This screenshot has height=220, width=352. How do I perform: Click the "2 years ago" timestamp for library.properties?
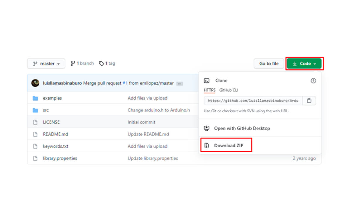click(x=304, y=158)
